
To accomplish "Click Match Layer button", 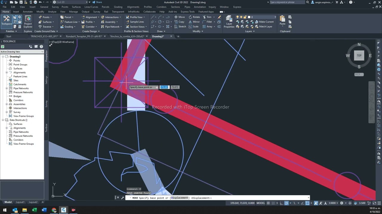I will (264, 26).
